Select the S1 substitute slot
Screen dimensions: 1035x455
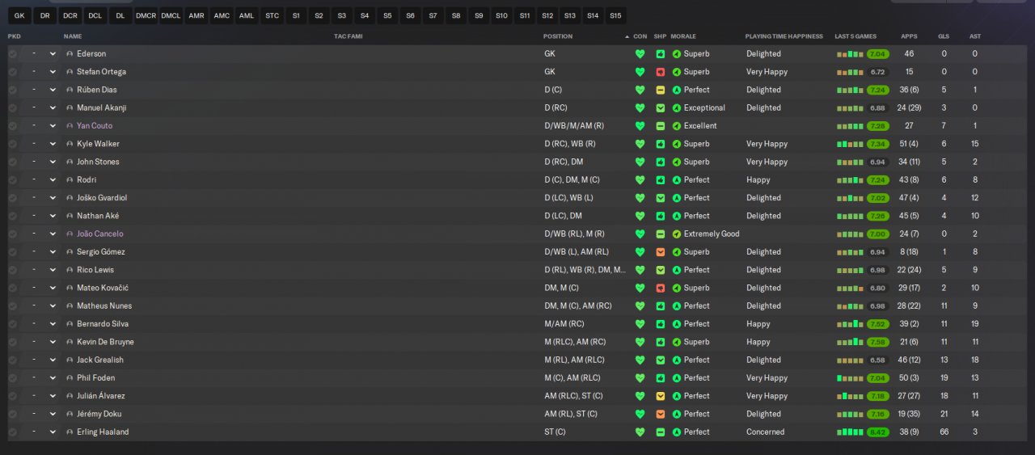click(x=296, y=15)
